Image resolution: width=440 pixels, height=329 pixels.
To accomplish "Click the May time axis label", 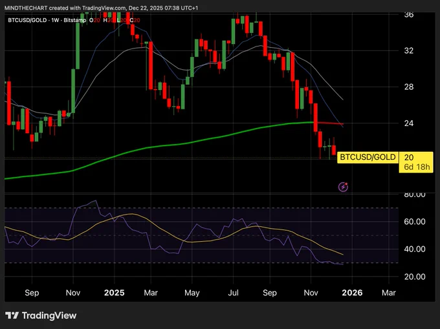I will 192,293.
